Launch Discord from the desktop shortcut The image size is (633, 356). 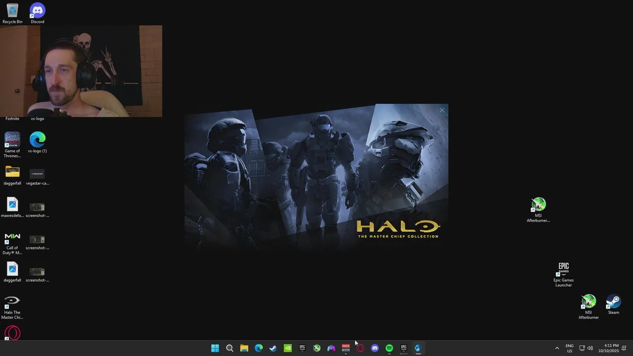[38, 14]
